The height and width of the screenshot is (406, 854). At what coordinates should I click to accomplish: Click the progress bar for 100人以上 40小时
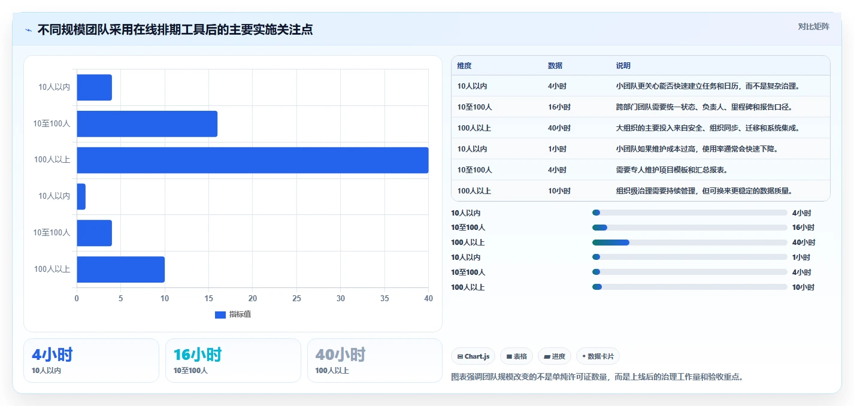pyautogui.click(x=689, y=243)
